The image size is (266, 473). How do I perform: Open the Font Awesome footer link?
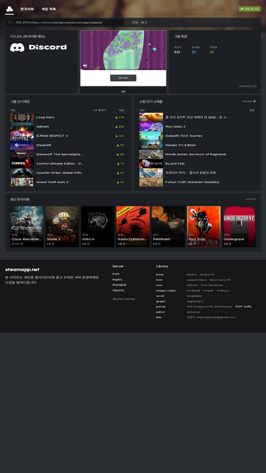click(x=211, y=285)
